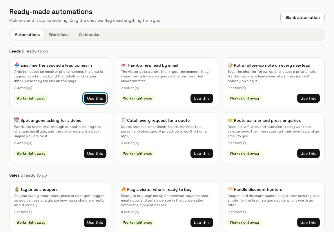The height and width of the screenshot is (232, 334).
Task: Use the 'Flag a visitor who is ready to buy' automation
Action: tap(202, 222)
